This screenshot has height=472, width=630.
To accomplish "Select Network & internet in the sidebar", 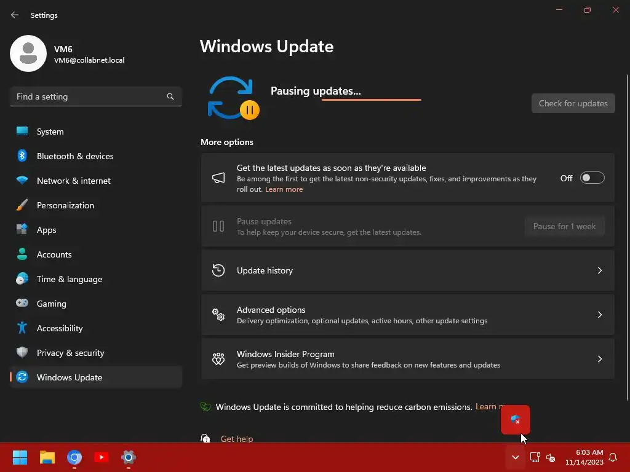I will pyautogui.click(x=96, y=181).
